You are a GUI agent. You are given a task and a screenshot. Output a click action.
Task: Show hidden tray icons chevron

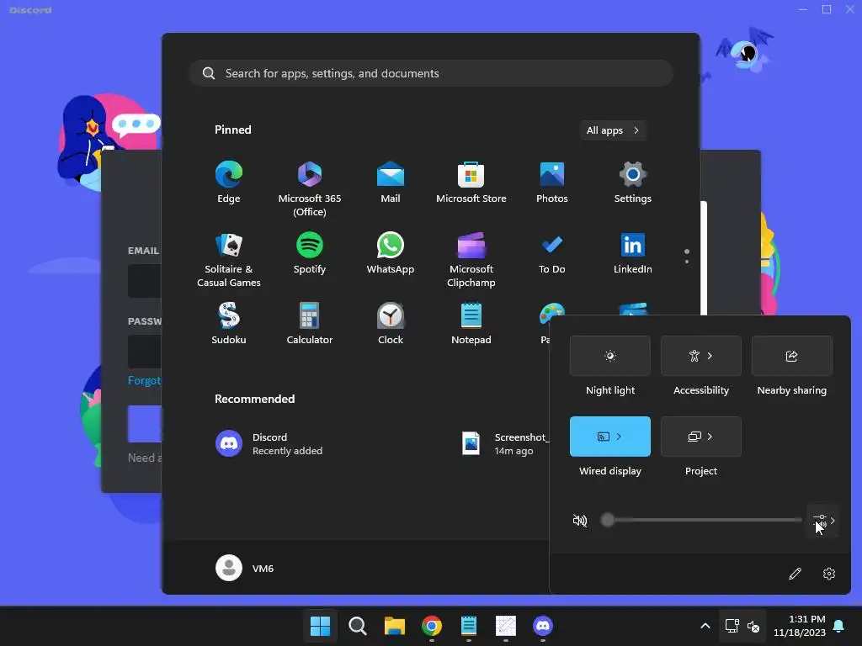pyautogui.click(x=705, y=626)
